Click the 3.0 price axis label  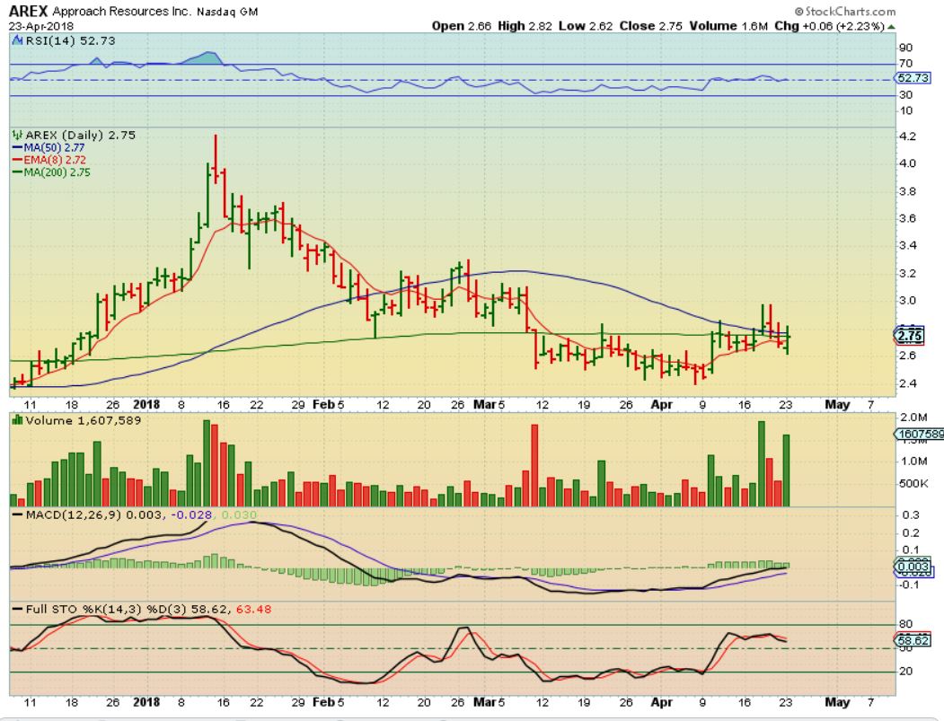[906, 301]
